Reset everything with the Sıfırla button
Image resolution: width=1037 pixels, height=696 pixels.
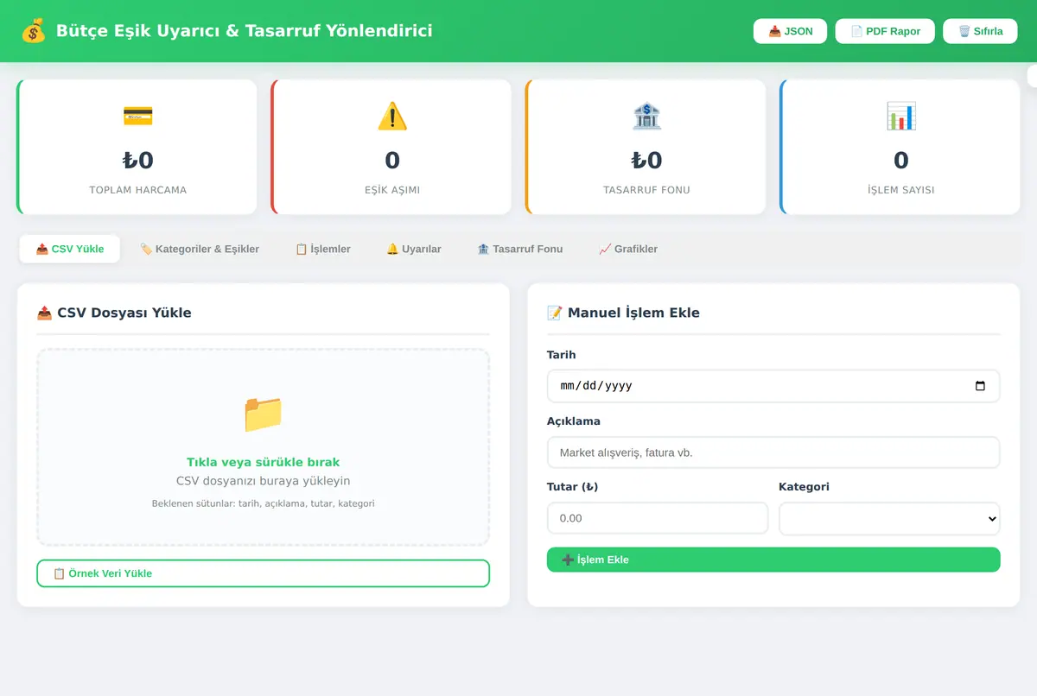tap(981, 31)
